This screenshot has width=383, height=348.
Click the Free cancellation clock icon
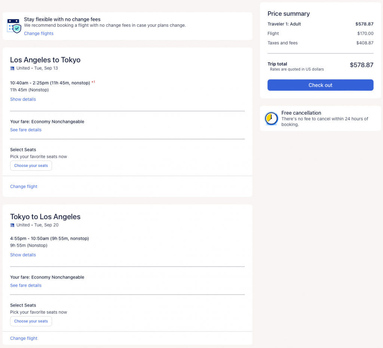pos(271,119)
